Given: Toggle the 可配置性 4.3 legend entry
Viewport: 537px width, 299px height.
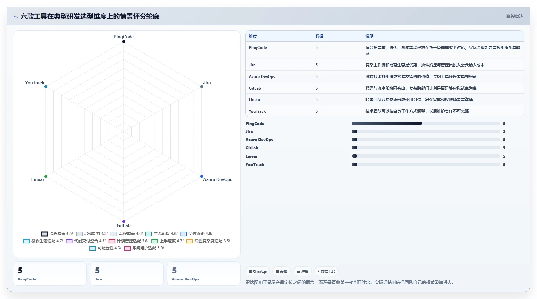Looking at the screenshot, I should tap(105, 248).
